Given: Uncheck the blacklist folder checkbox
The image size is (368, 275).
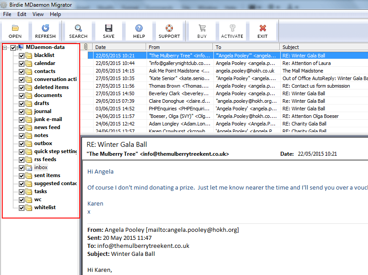Looking at the screenshot, I should tap(21, 56).
